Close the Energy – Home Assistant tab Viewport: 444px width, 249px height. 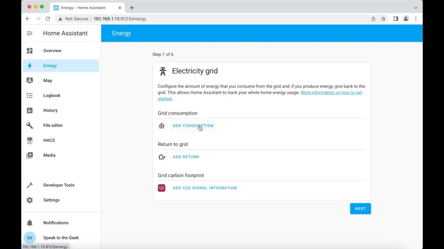tap(120, 8)
